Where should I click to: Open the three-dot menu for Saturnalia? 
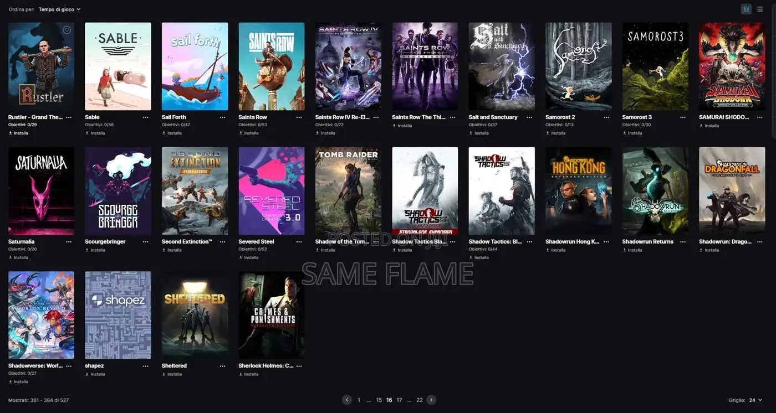coord(69,242)
